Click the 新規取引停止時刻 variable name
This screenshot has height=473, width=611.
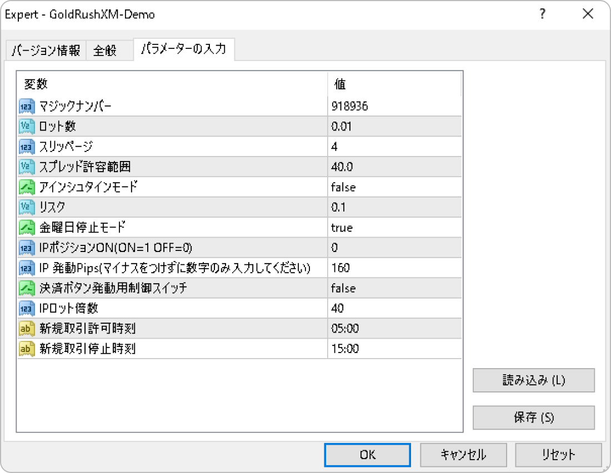click(87, 349)
